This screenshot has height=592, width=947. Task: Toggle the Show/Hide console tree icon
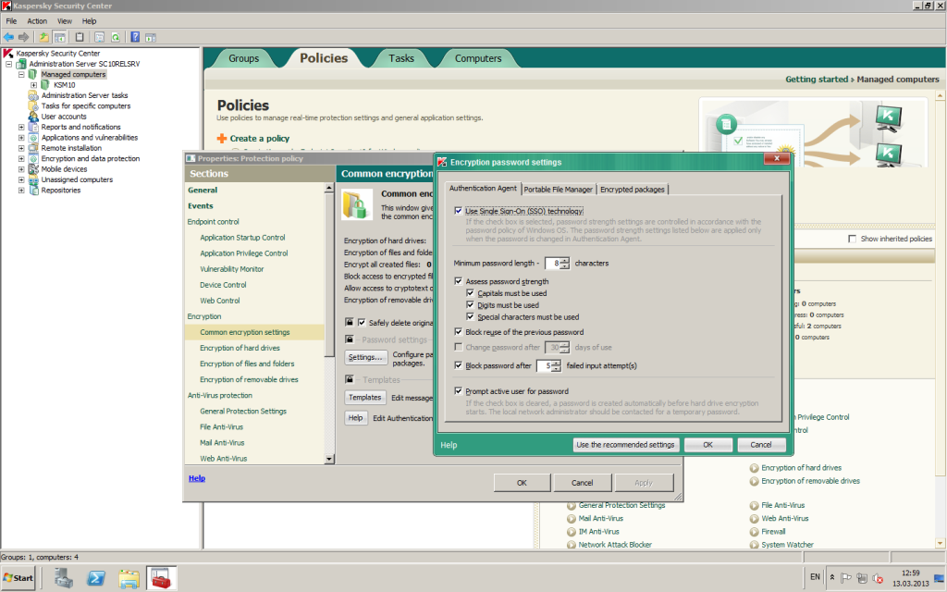coord(59,37)
